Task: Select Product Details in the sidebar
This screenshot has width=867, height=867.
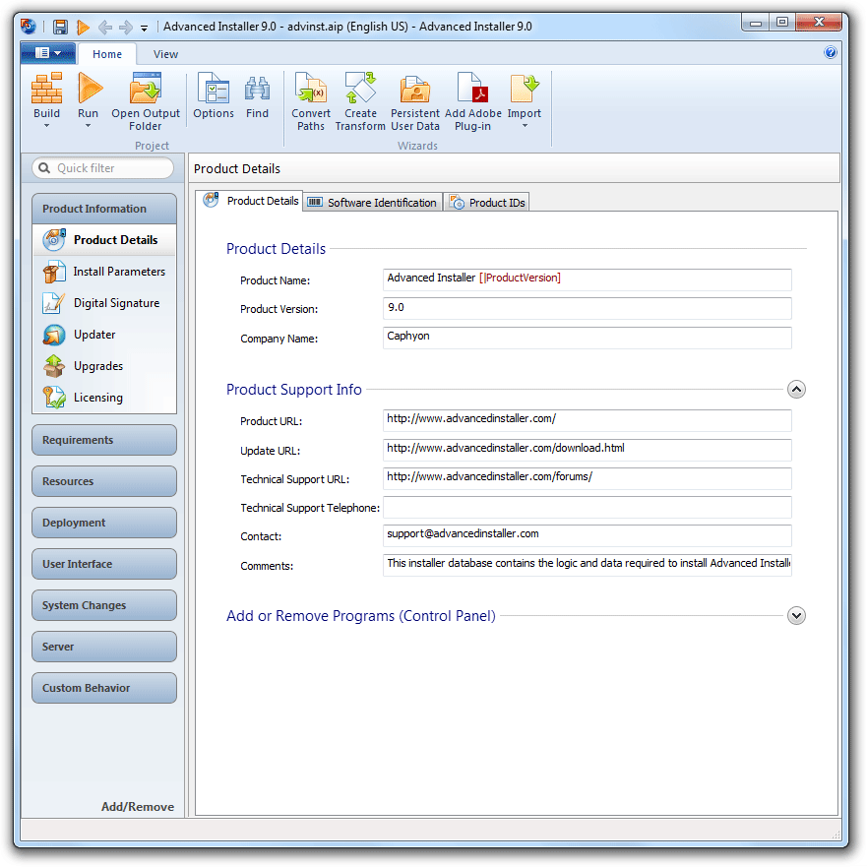Action: click(104, 240)
